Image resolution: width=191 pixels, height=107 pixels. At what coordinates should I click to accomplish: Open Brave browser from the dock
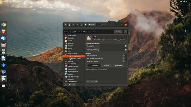pyautogui.click(x=4, y=31)
